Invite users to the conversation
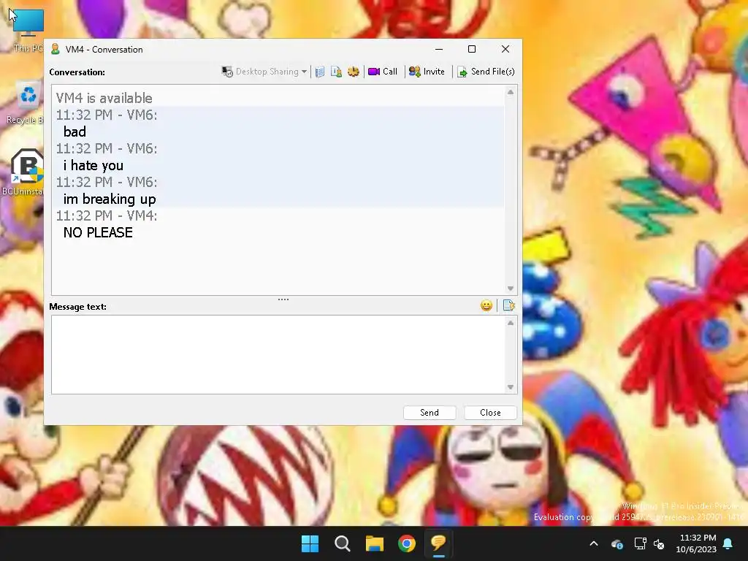Image resolution: width=748 pixels, height=561 pixels. pos(427,72)
